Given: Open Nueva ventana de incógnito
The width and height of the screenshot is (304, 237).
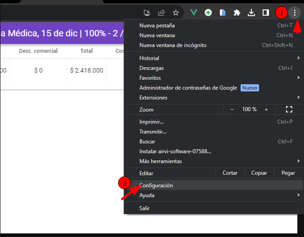Looking at the screenshot, I should 173,45.
